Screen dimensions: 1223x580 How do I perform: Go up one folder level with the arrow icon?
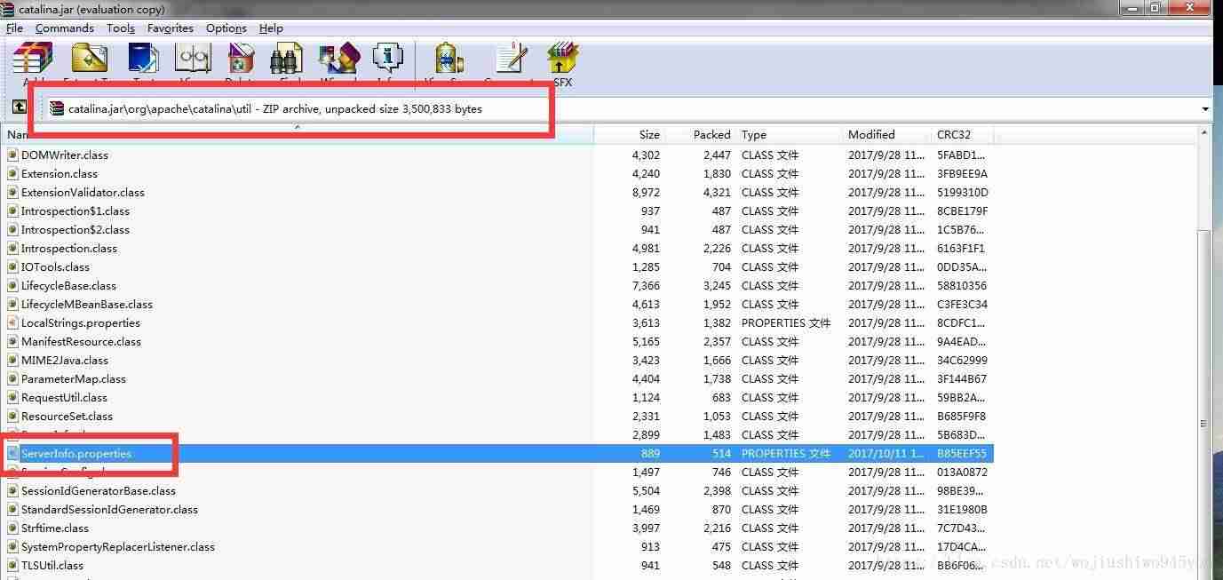coord(19,107)
